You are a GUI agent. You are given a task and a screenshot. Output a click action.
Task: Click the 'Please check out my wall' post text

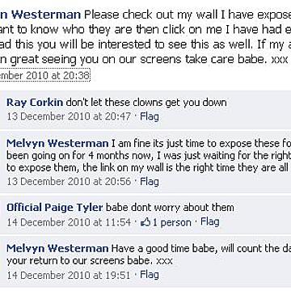188,15
